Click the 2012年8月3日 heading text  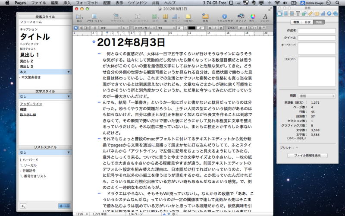[131, 42]
